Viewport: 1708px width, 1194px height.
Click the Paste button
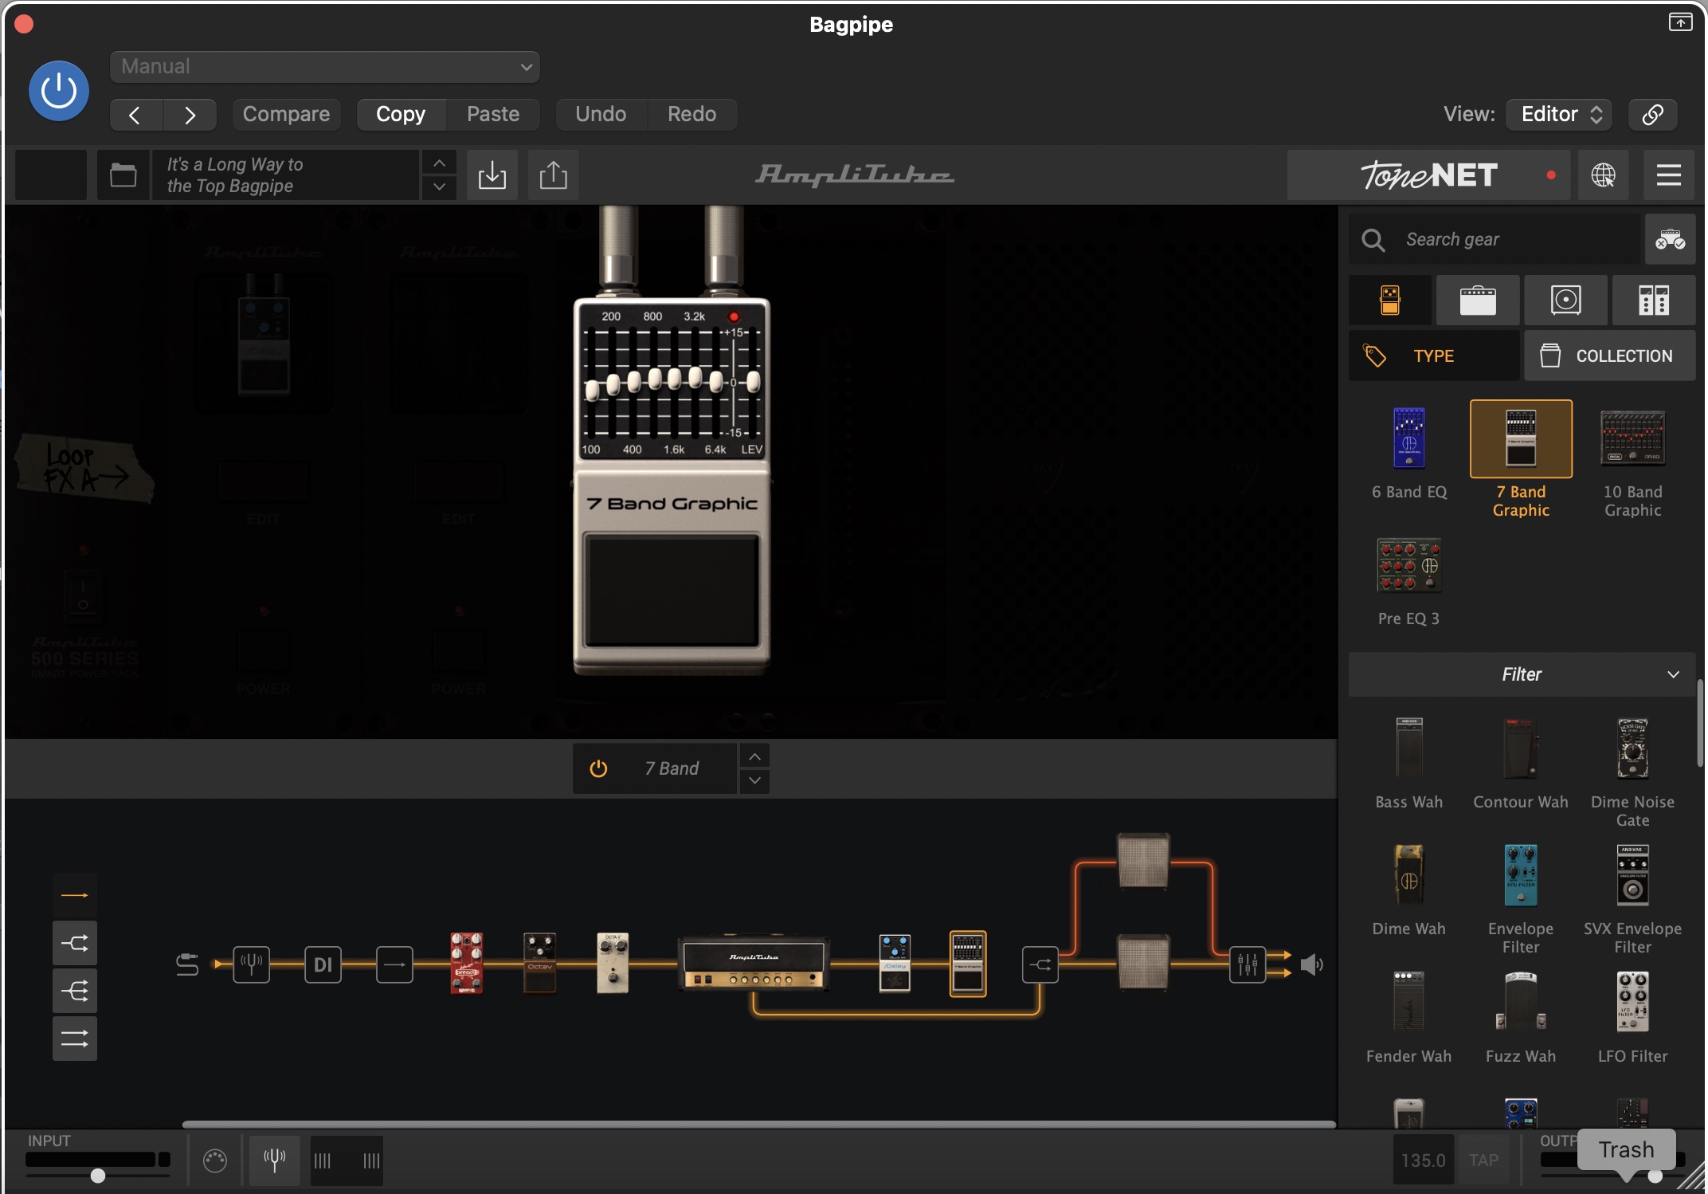pyautogui.click(x=493, y=114)
